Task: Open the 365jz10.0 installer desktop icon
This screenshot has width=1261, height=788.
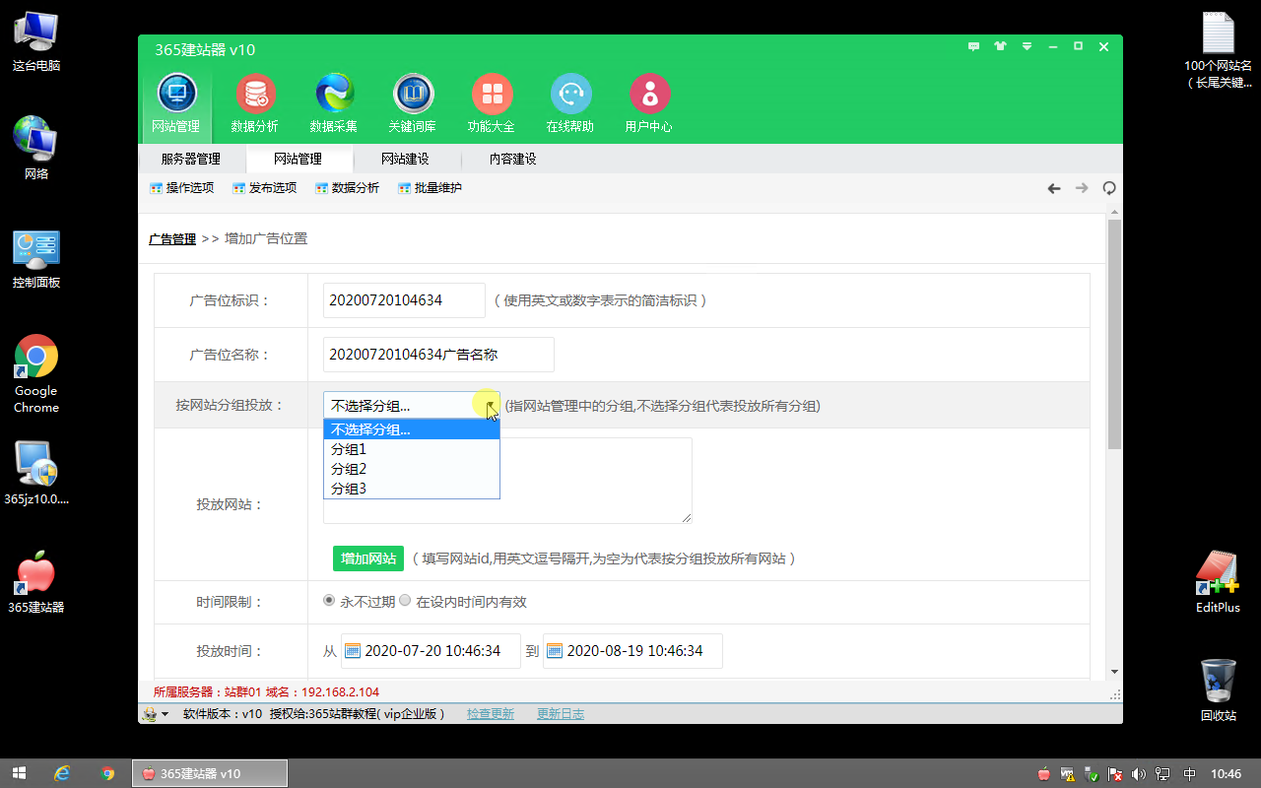Action: point(36,473)
